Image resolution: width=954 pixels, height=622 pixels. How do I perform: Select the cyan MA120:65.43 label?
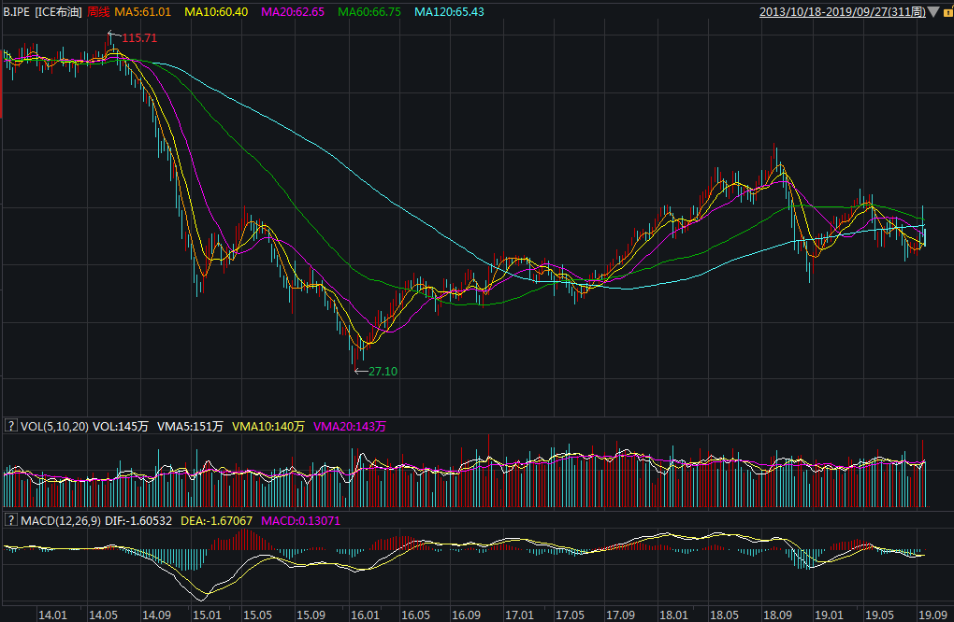[449, 12]
